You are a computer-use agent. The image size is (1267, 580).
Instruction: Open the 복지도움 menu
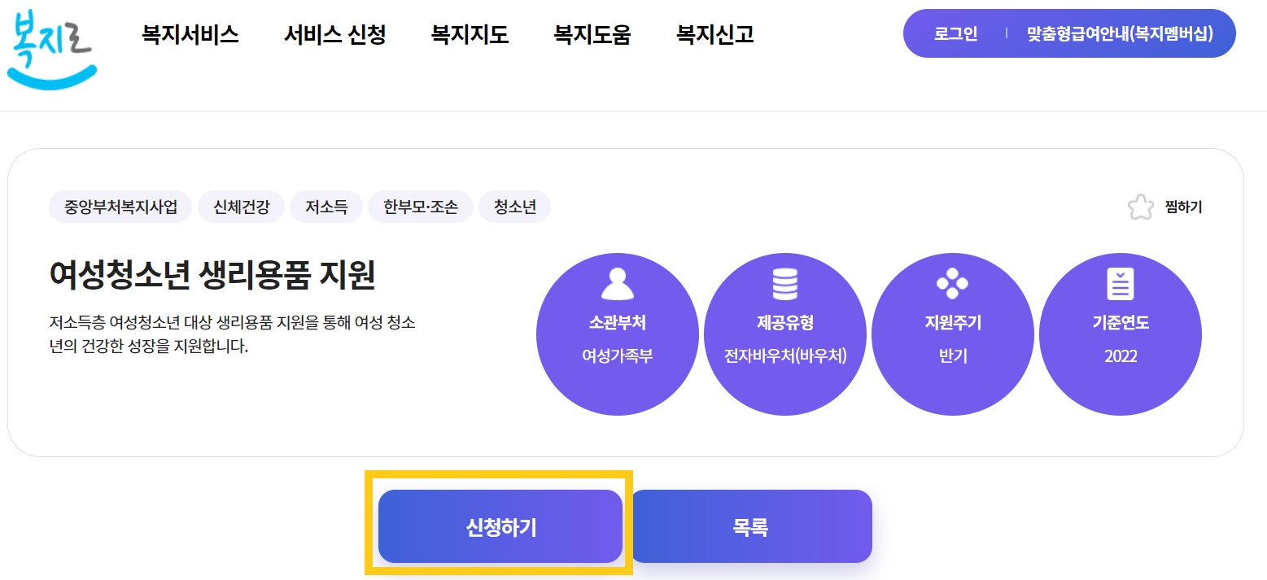592,35
